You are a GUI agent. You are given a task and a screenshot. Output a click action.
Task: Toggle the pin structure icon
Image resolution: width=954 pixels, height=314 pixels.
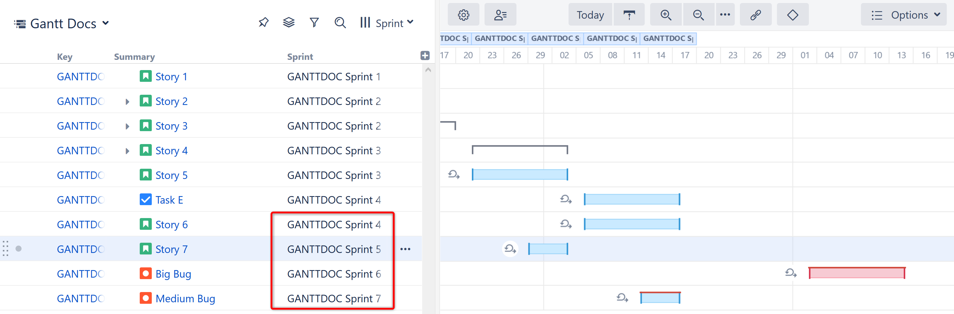tap(263, 22)
